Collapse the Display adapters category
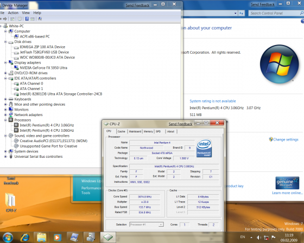Screen dimensions: 304x243 coord(5,62)
